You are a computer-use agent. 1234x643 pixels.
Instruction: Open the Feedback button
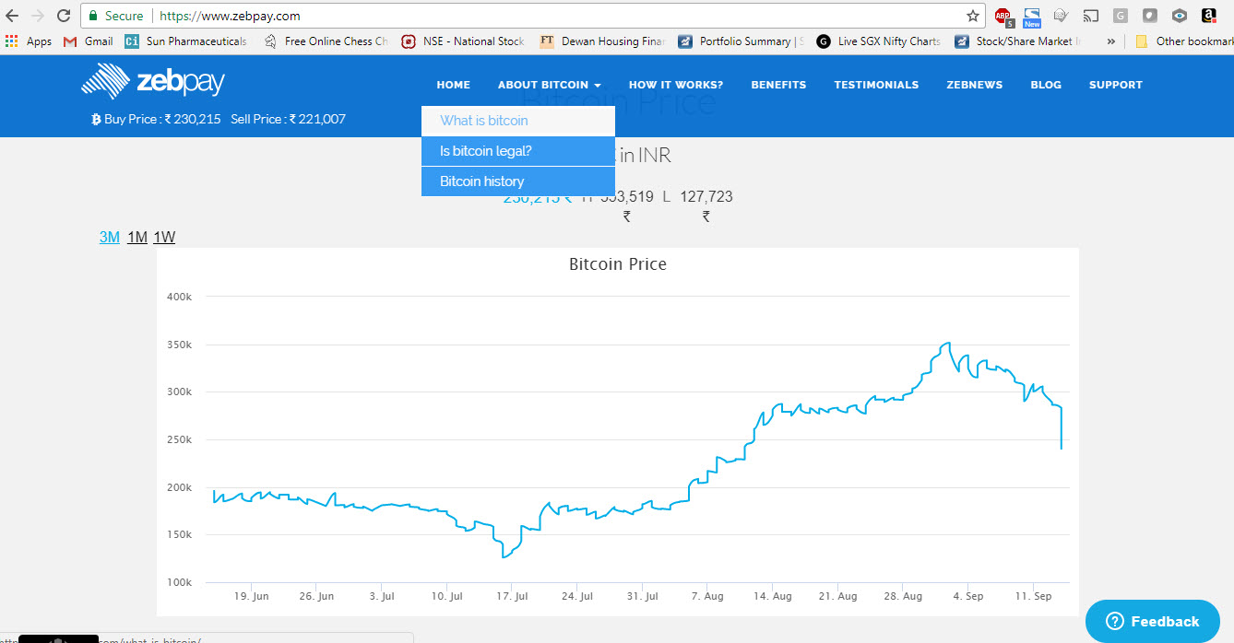pyautogui.click(x=1152, y=621)
